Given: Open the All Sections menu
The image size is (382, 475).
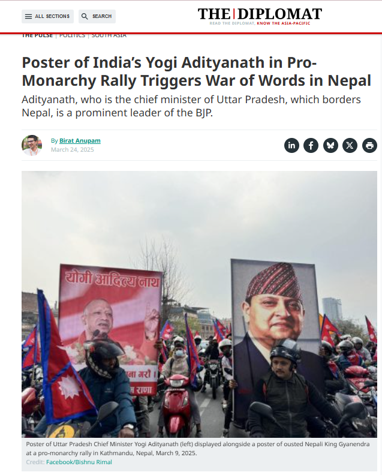Looking at the screenshot, I should point(47,16).
